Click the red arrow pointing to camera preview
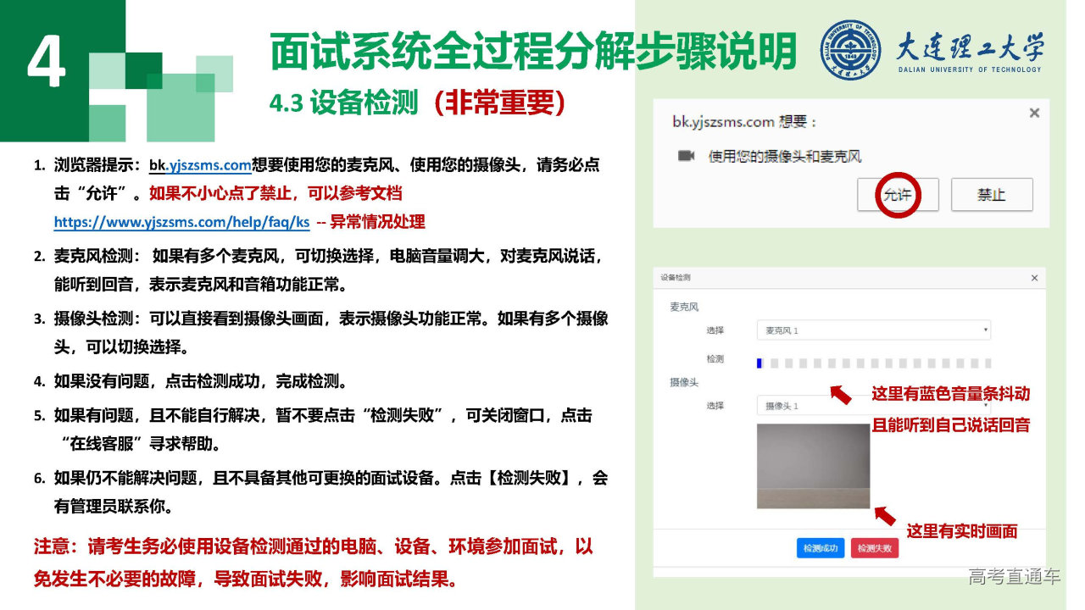Screen dimensions: 1085x610 (x=884, y=515)
